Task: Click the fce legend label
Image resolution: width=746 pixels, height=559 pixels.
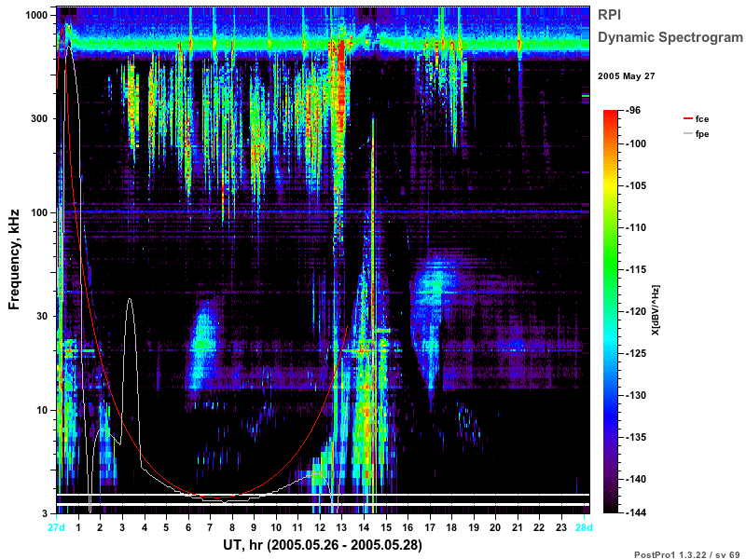Action: click(702, 119)
